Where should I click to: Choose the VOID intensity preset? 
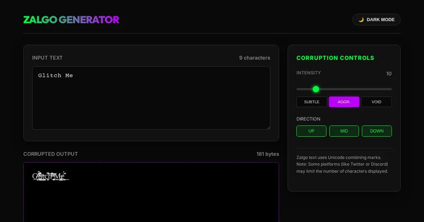point(376,102)
